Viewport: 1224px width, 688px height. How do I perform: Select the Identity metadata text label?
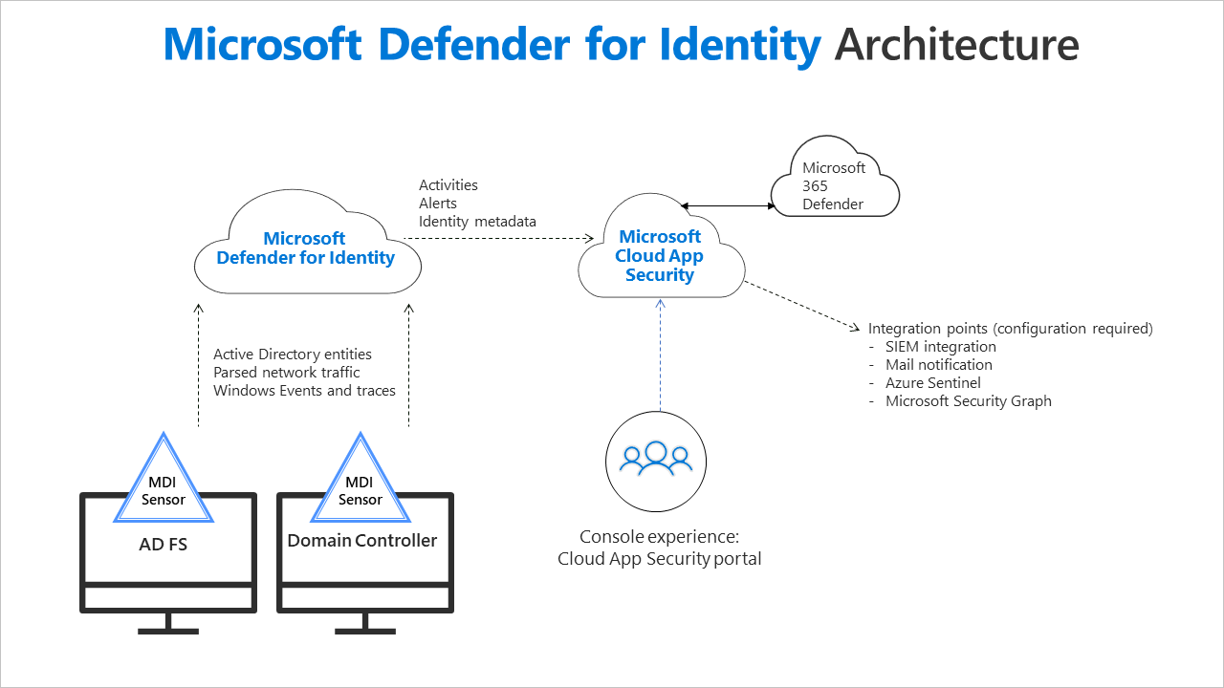click(476, 221)
